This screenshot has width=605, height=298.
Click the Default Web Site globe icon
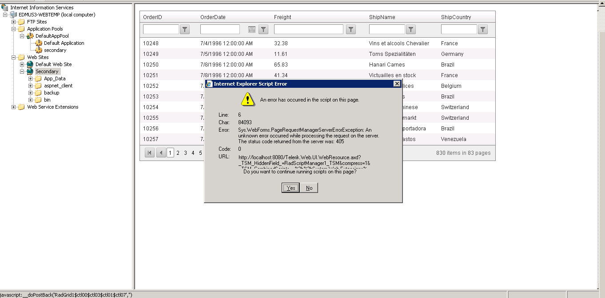(x=30, y=64)
